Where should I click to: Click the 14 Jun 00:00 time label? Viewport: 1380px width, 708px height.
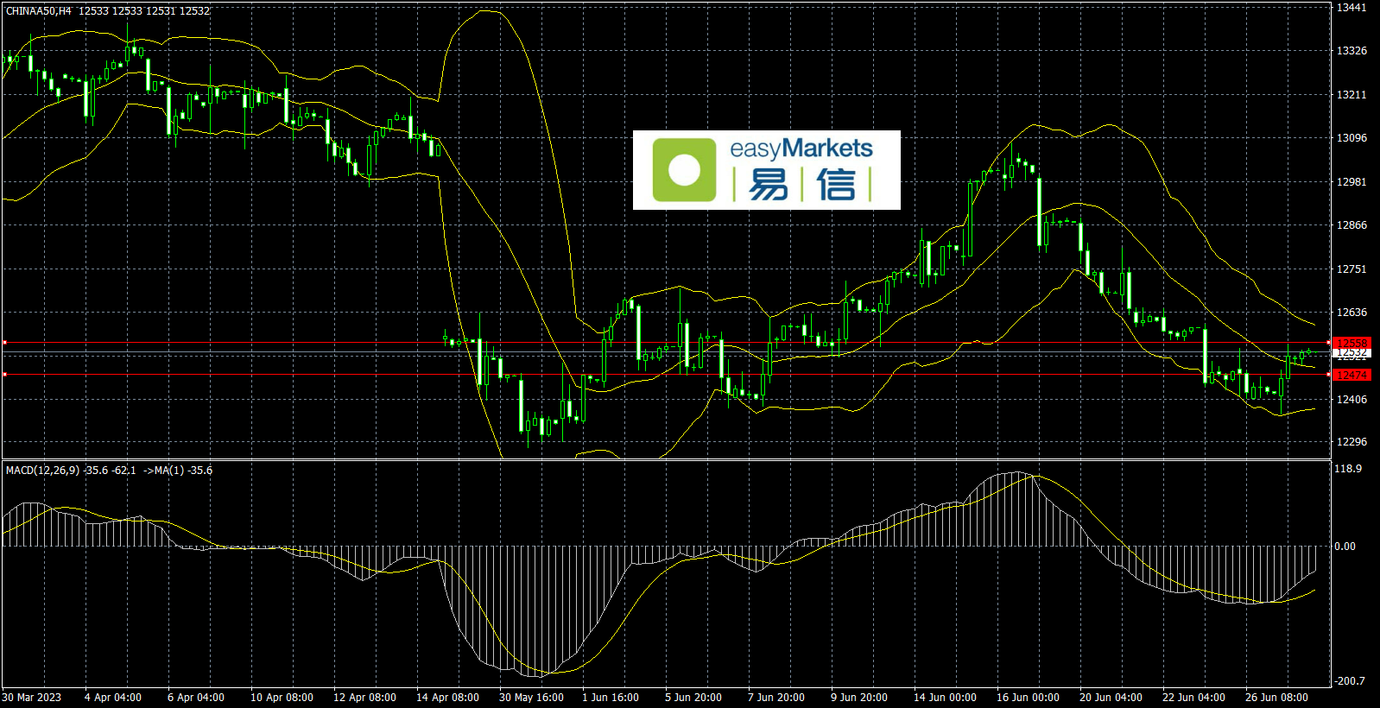point(945,698)
